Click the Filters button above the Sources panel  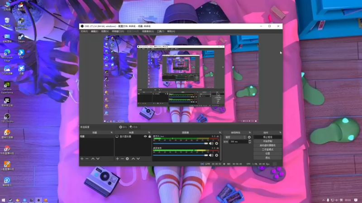(x=133, y=127)
